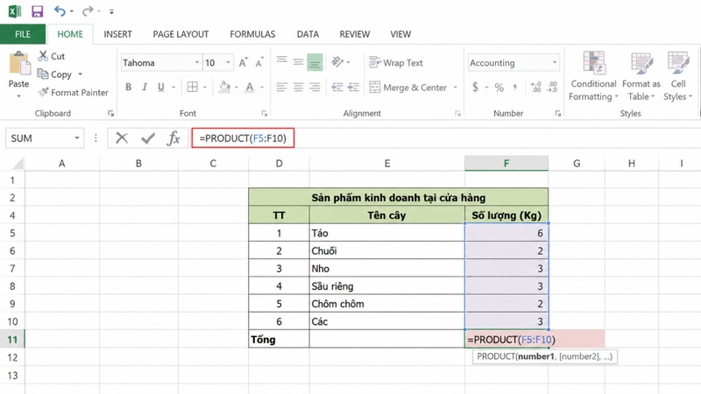Select column F header
The height and width of the screenshot is (394, 701).
click(506, 164)
